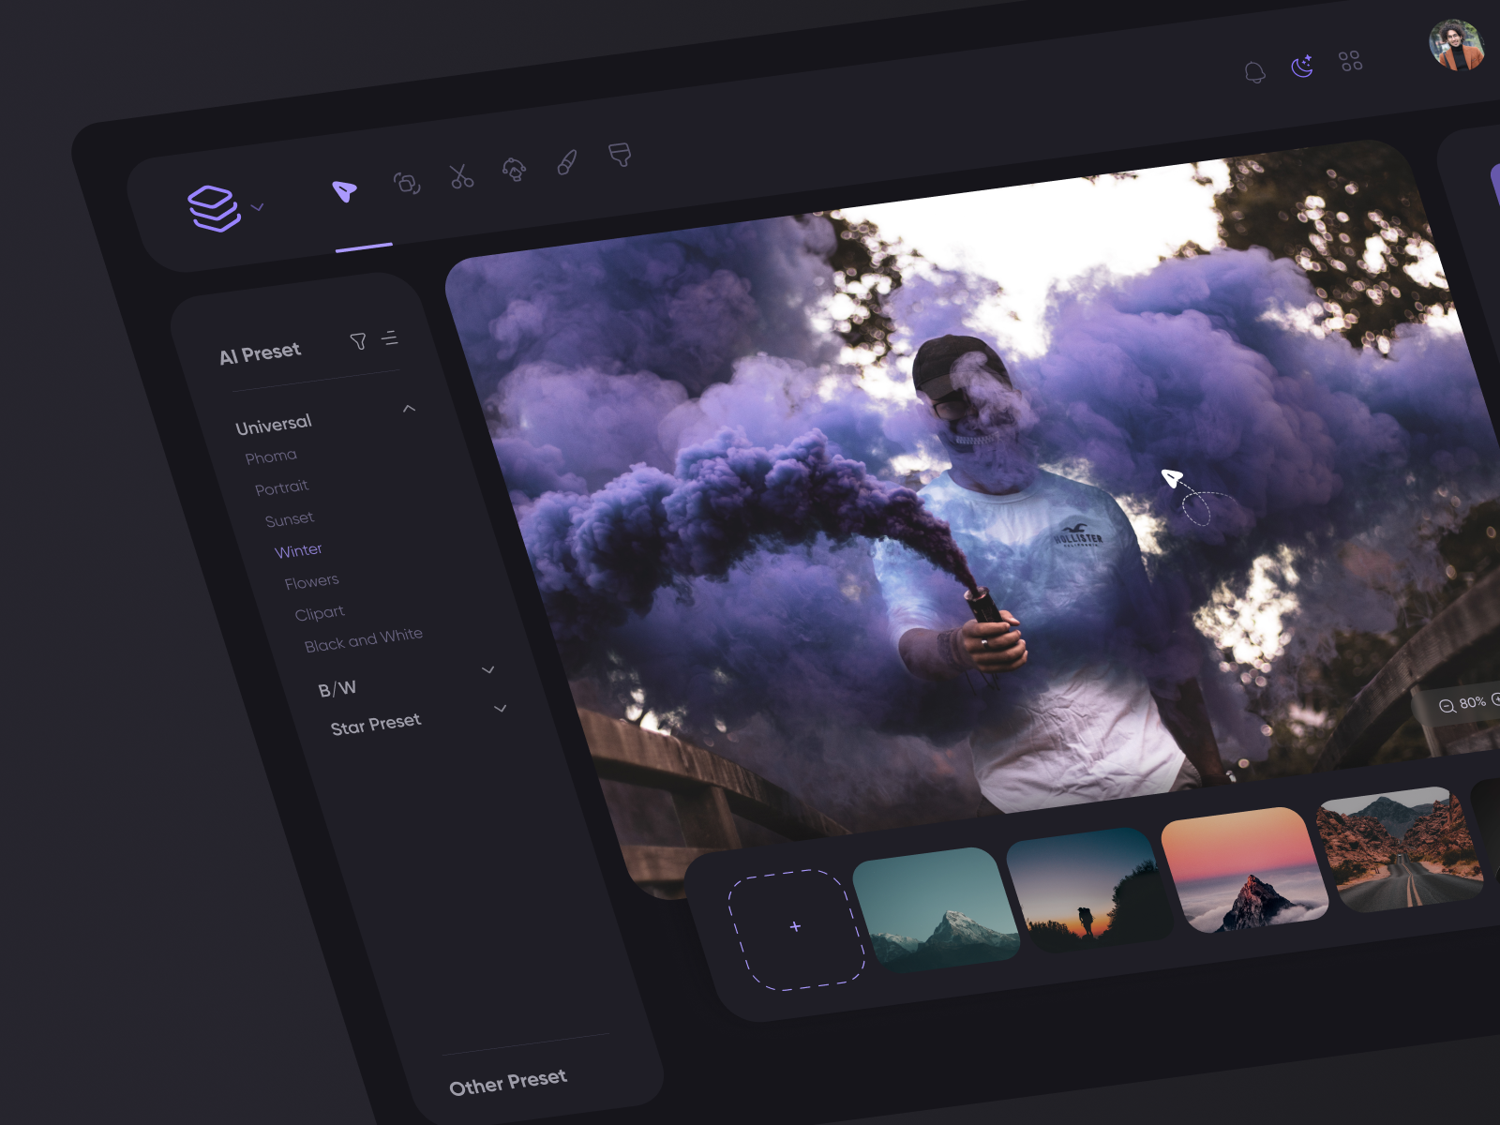Select the Winter preset
The width and height of the screenshot is (1500, 1125).
click(298, 549)
